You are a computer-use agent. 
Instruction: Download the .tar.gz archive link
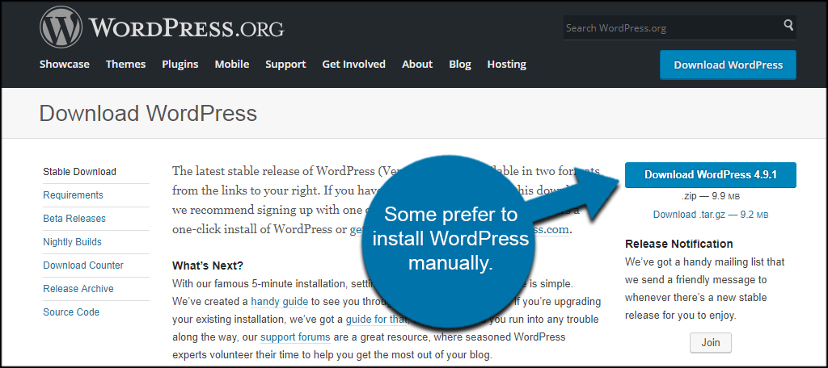pyautogui.click(x=711, y=215)
